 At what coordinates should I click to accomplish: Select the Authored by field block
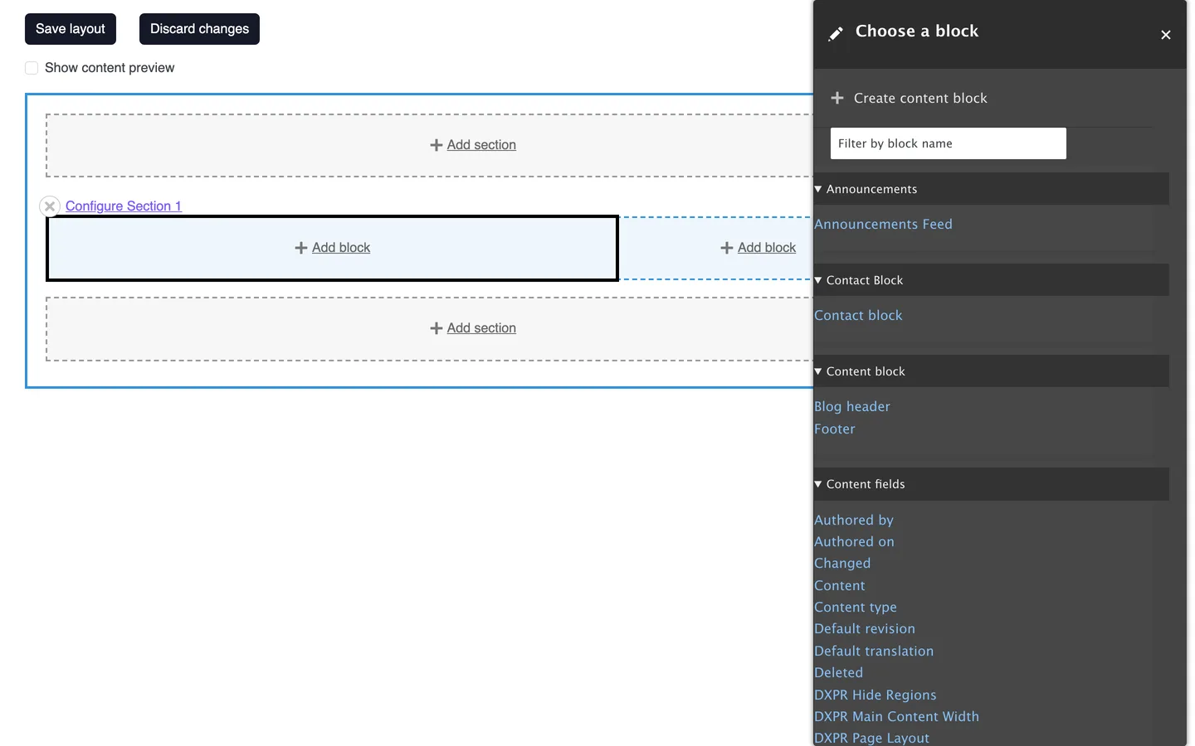tap(854, 520)
